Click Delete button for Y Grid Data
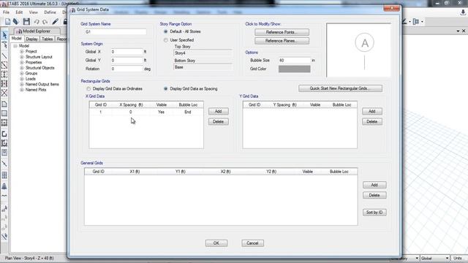468x263 pixels. point(372,122)
